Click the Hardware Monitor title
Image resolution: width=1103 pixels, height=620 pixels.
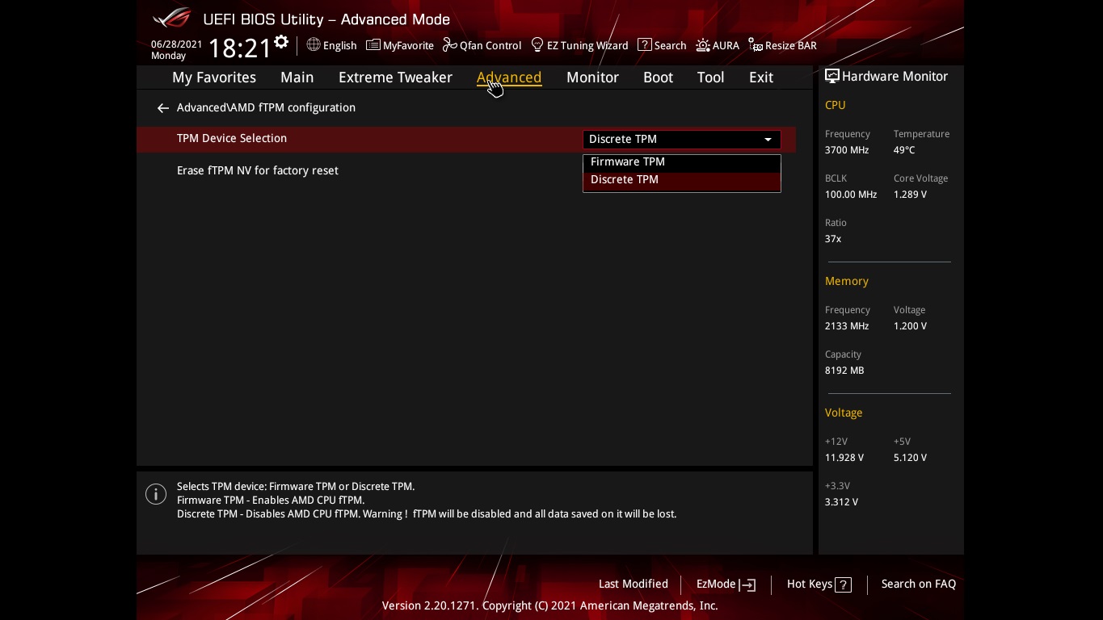point(895,76)
